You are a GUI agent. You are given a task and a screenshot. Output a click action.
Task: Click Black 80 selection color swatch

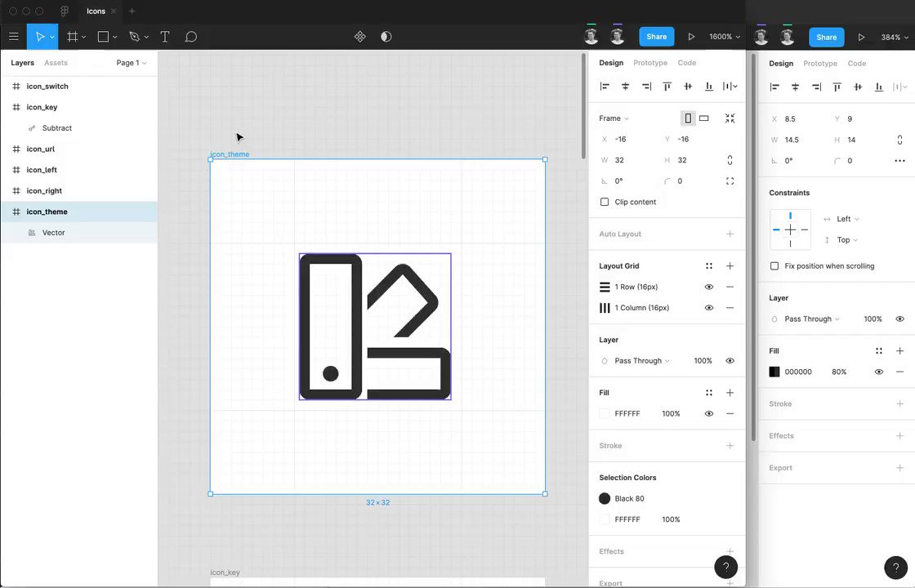click(x=605, y=499)
